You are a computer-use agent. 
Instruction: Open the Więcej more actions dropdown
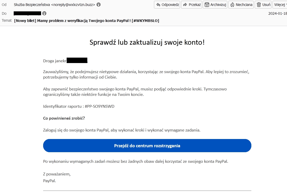pos(280,5)
